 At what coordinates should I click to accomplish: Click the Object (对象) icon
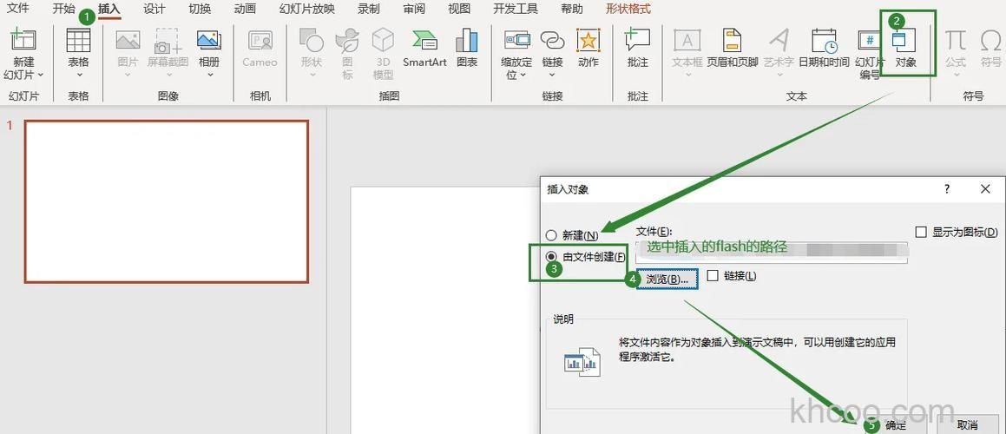click(905, 42)
